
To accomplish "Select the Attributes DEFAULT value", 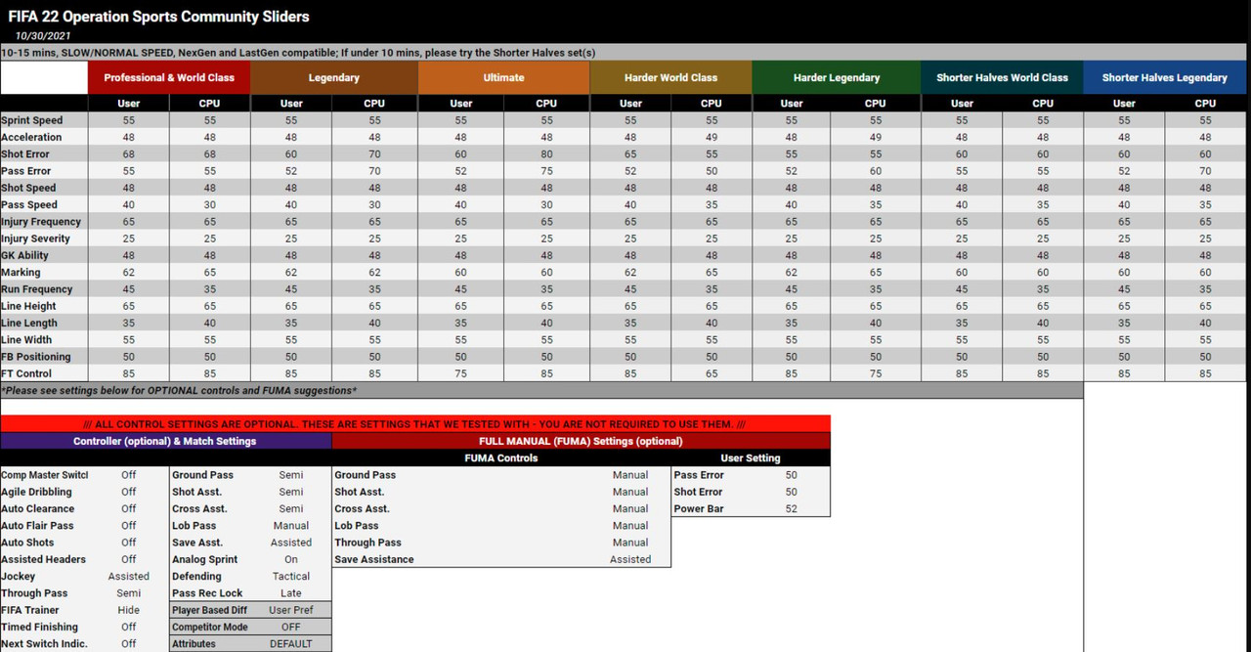I will click(x=291, y=644).
